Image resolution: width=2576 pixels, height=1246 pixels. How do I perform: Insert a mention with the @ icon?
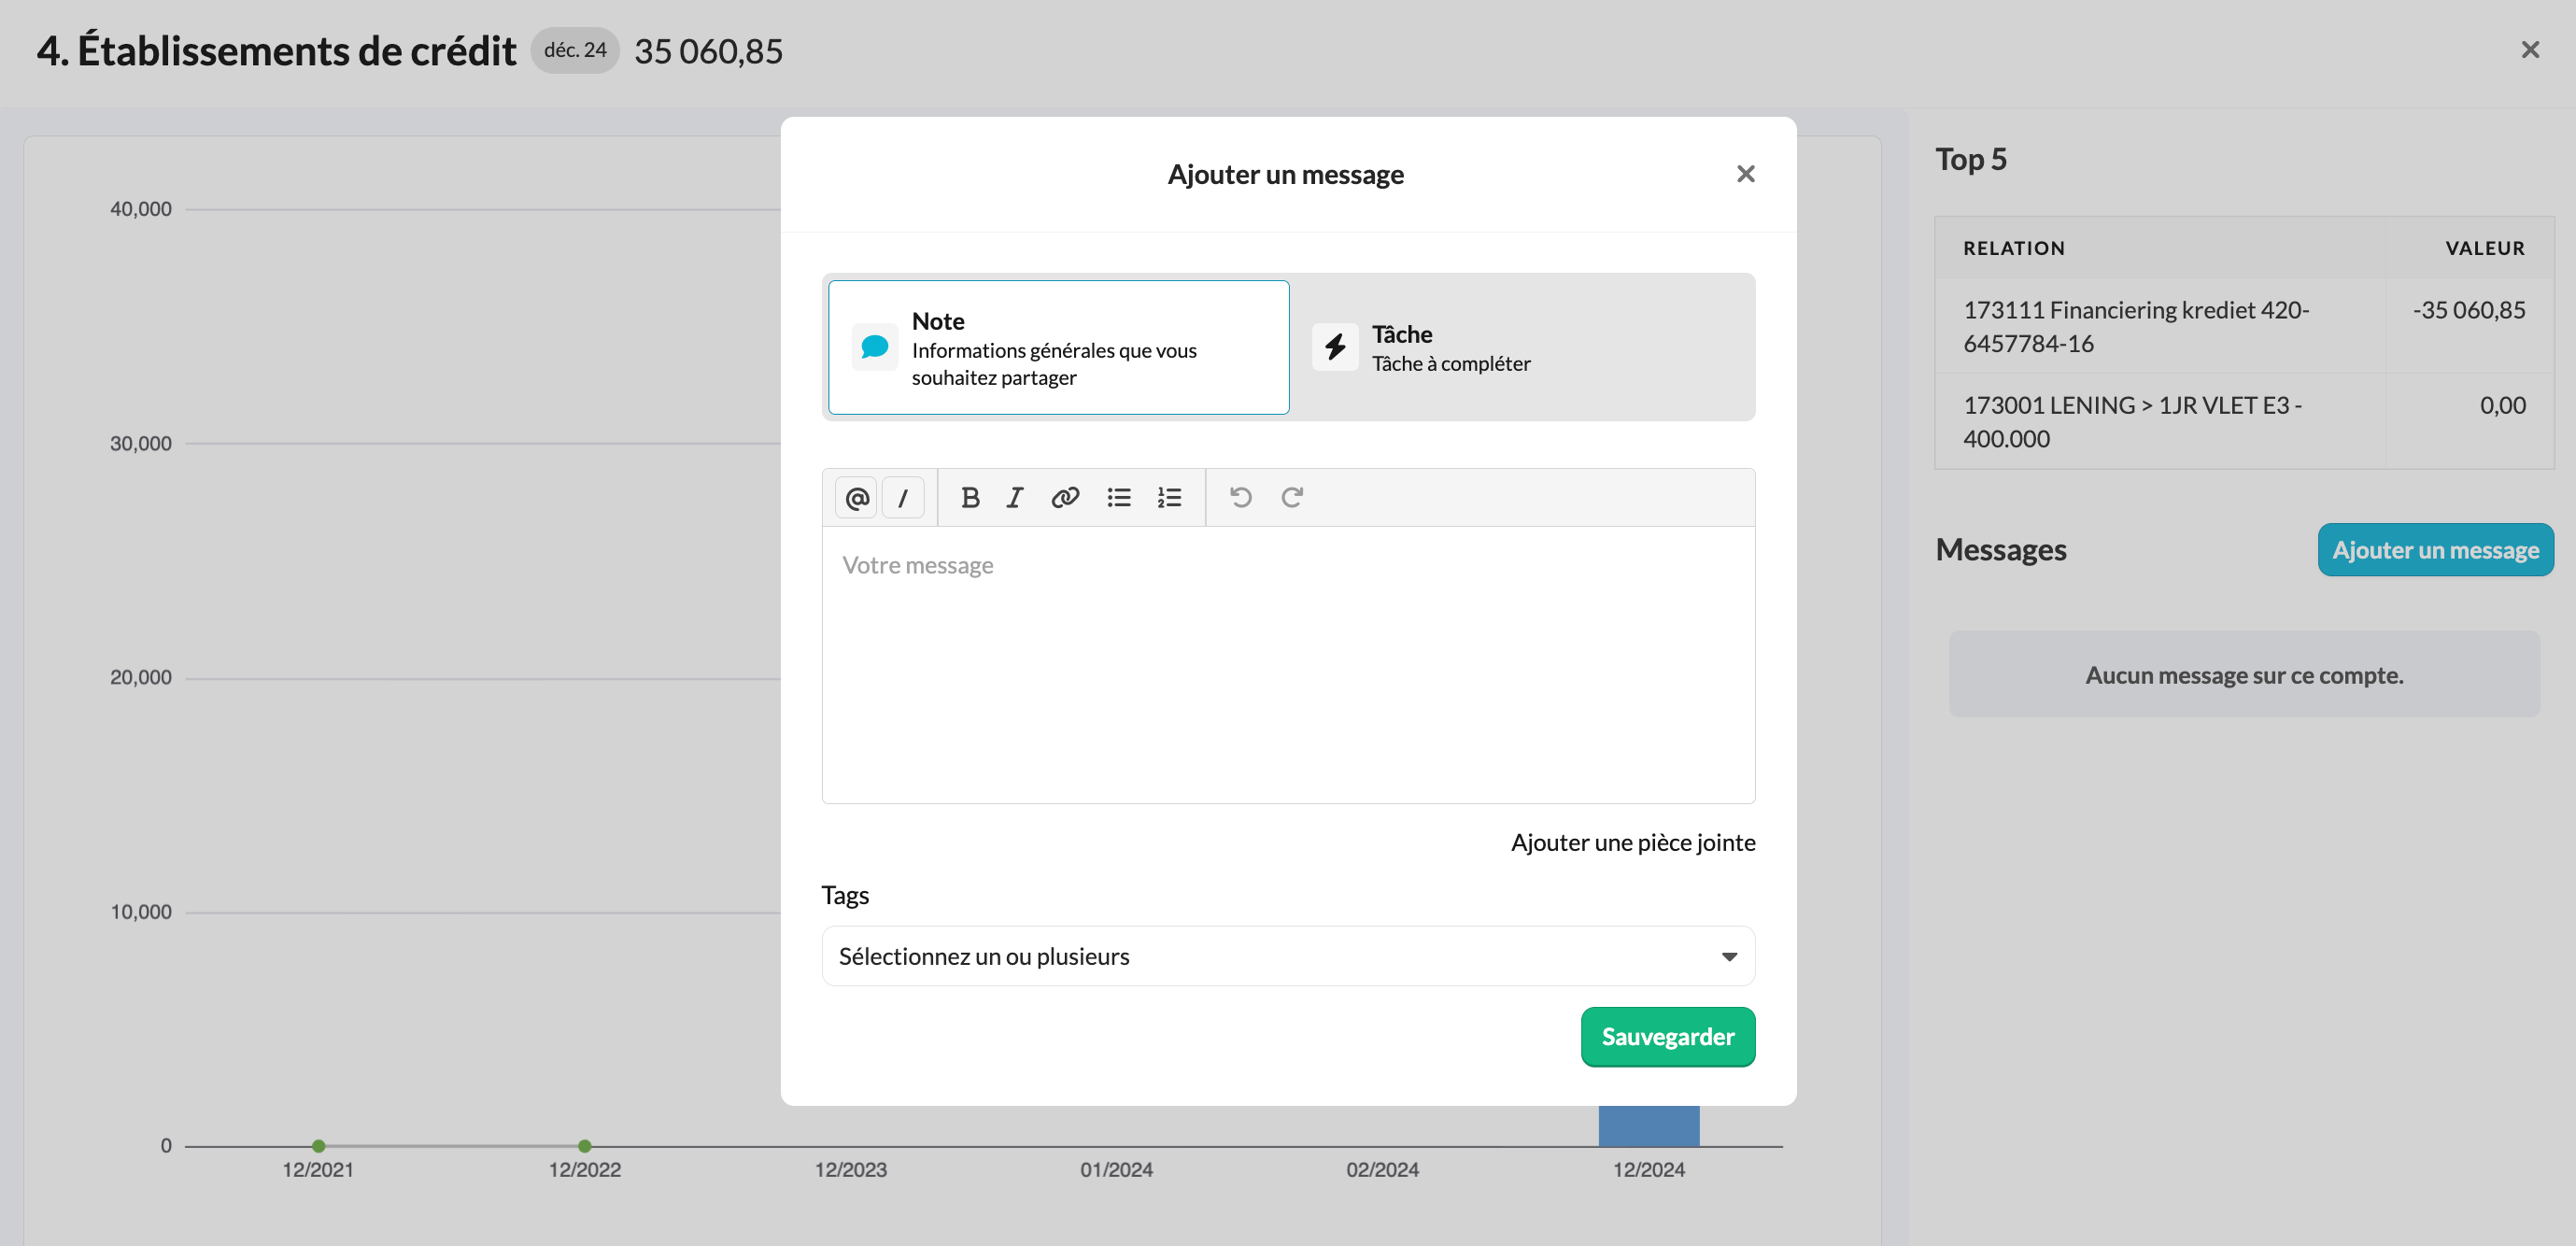tap(856, 497)
